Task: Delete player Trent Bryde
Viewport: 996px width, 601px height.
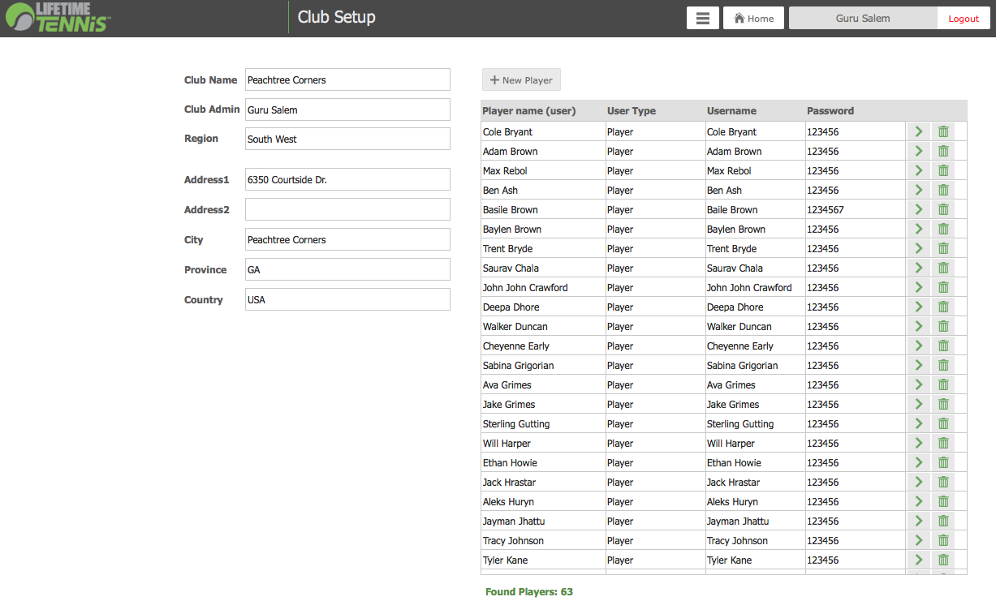Action: click(x=943, y=248)
